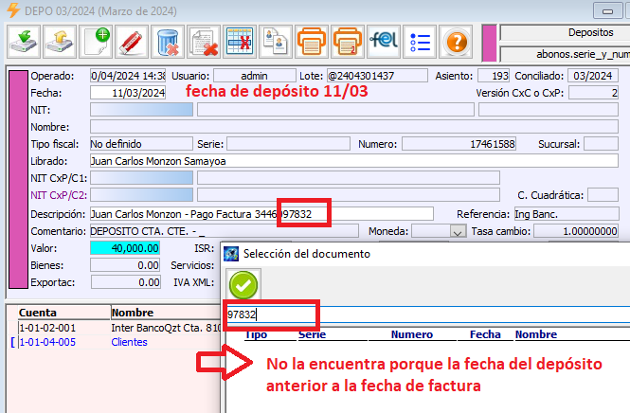Click the FEL electronic invoice icon
The image size is (630, 413).
[383, 43]
